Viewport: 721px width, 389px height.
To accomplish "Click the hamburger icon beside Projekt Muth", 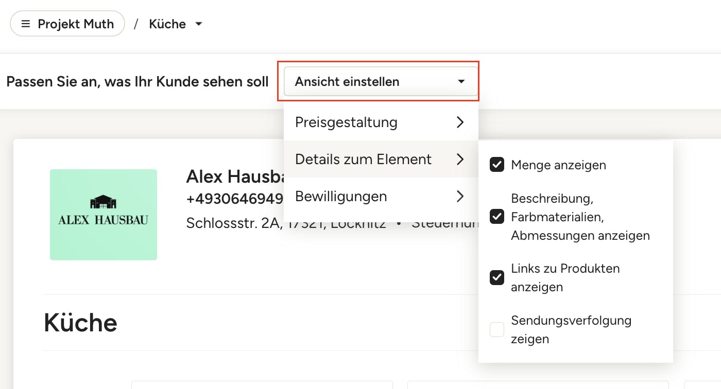I will 26,24.
